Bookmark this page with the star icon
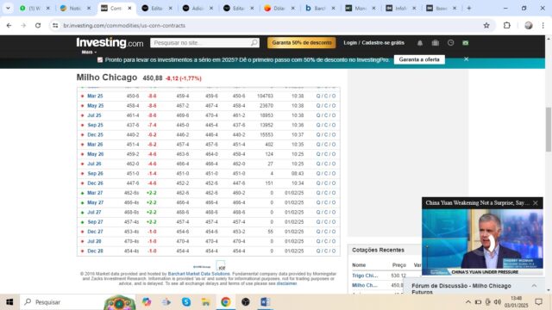Viewport: 552px width, 310px height. coord(486,25)
